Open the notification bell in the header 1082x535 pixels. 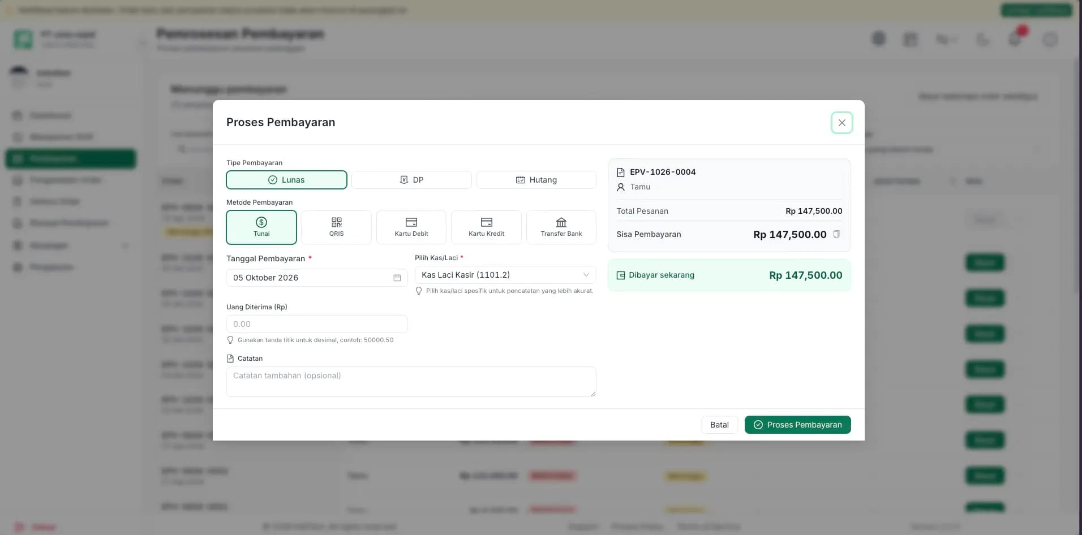(1015, 39)
